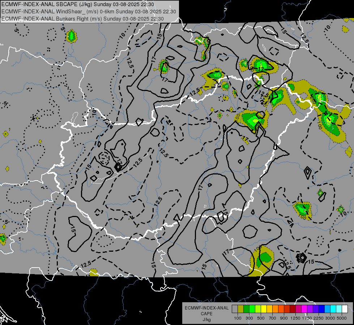354x325 pixels.
Task: Click the legend value 2250
Action: [319, 318]
